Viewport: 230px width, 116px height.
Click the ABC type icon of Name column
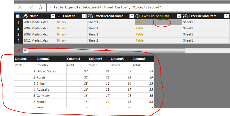pyautogui.click(x=26, y=16)
